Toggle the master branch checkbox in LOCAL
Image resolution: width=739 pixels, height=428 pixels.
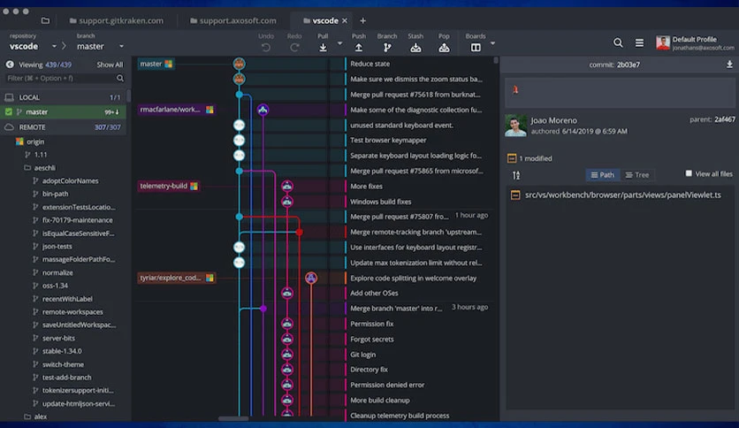(9, 111)
